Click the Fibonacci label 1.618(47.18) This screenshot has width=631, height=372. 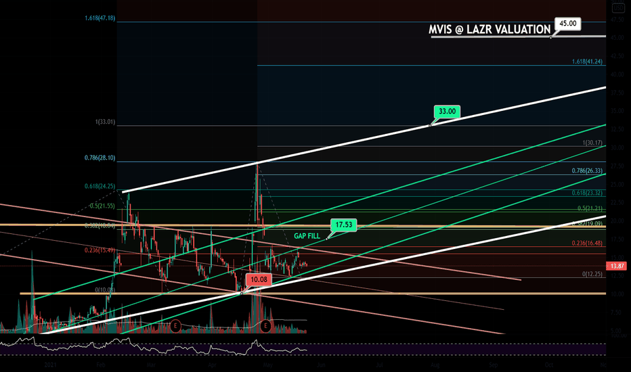[x=100, y=18]
